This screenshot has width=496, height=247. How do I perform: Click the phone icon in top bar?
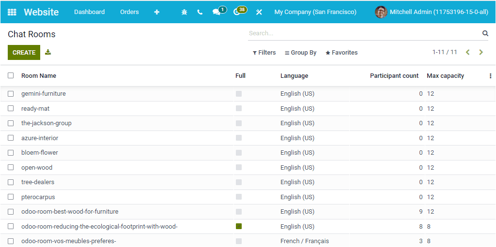tap(200, 12)
